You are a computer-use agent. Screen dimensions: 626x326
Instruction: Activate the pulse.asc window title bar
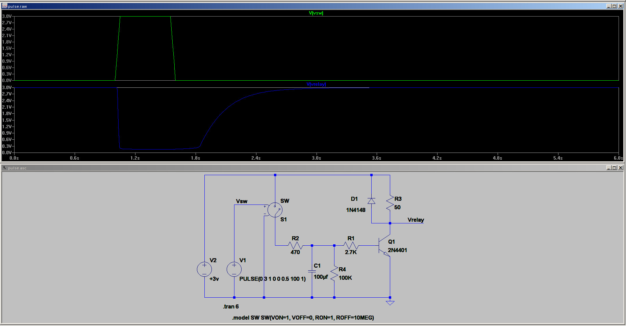304,168
